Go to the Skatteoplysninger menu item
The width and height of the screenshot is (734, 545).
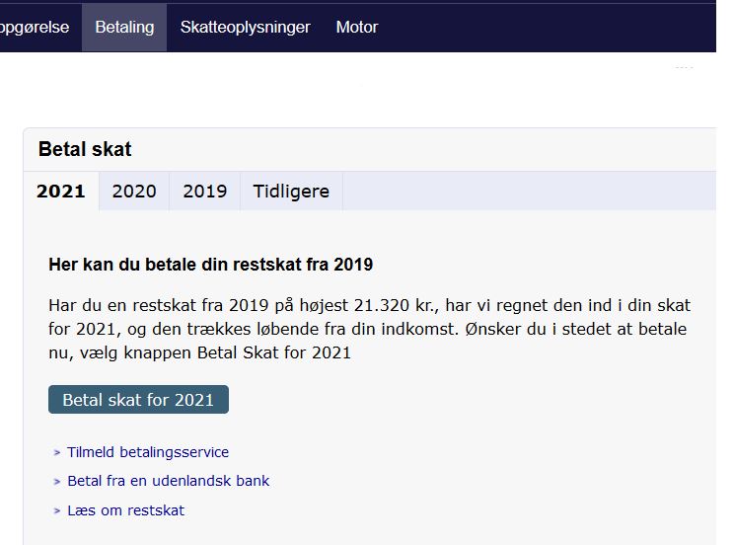coord(246,28)
